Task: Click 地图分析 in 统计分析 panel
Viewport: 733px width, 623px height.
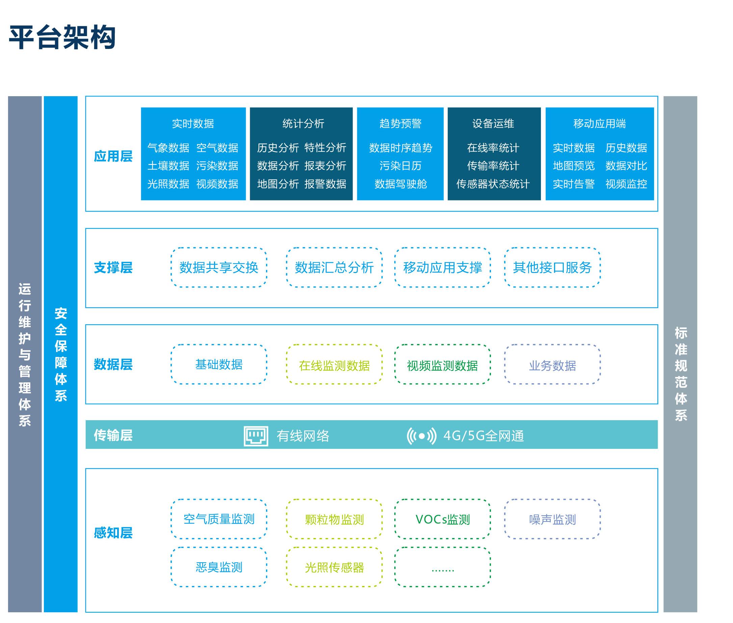Action: [278, 184]
